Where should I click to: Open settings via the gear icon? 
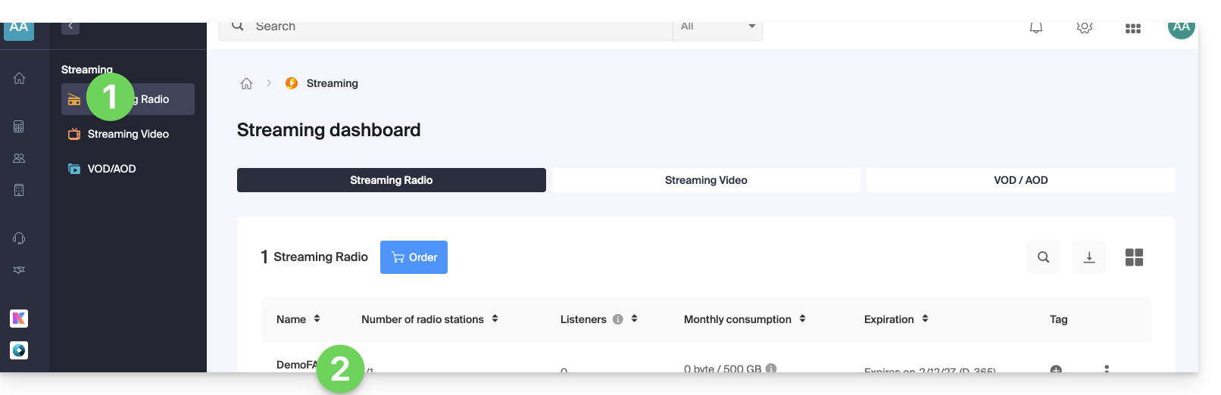point(1084,28)
